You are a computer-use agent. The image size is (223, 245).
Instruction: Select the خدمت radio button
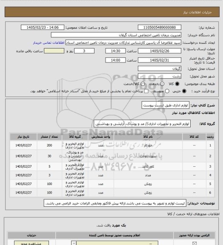point(162,84)
